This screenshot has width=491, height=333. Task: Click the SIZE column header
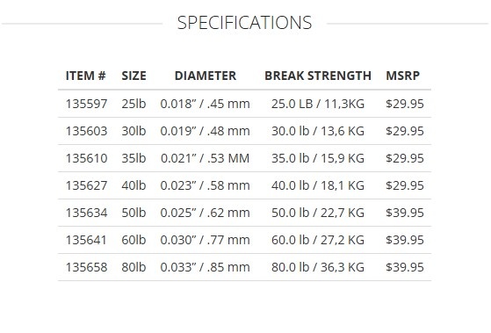click(x=134, y=76)
